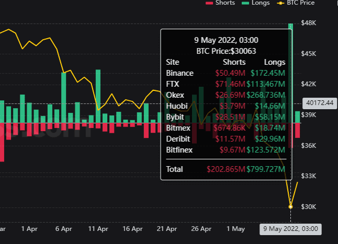
Task: Click the 1 May date axis label
Action: 235,229
